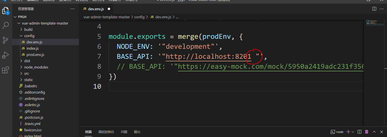Follow the http://localhost:8201 link
Viewport: 387px width, 137px height.
click(208, 57)
